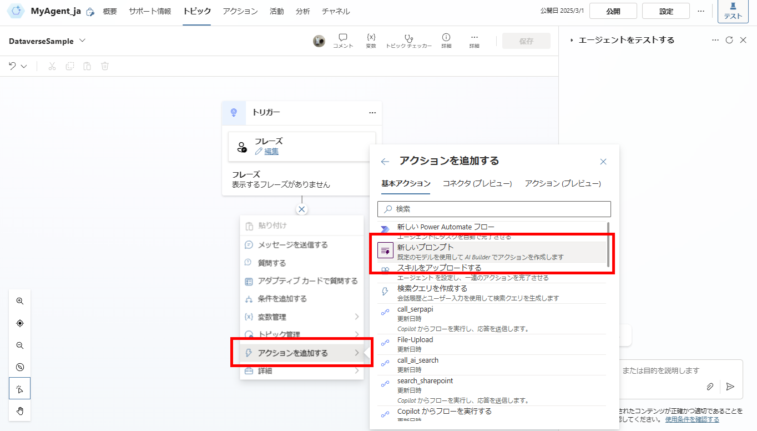Click the fit-to-view target icon

pos(19,323)
